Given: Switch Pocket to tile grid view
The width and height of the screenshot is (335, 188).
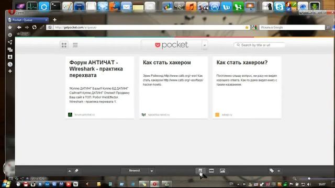Looking at the screenshot, I should click(x=64, y=45).
